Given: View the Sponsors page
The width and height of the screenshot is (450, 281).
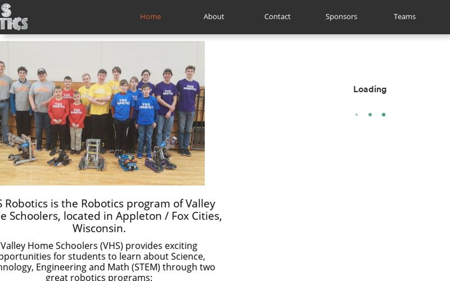Looking at the screenshot, I should [x=341, y=17].
